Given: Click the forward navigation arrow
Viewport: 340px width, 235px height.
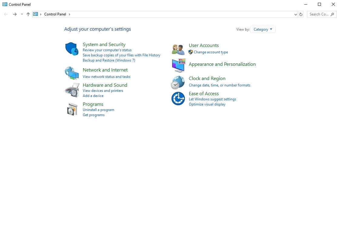Looking at the screenshot, I should click(x=15, y=14).
